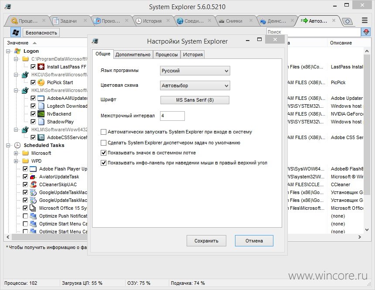
Task: Focus the Поиск search field
Action: [314, 32]
